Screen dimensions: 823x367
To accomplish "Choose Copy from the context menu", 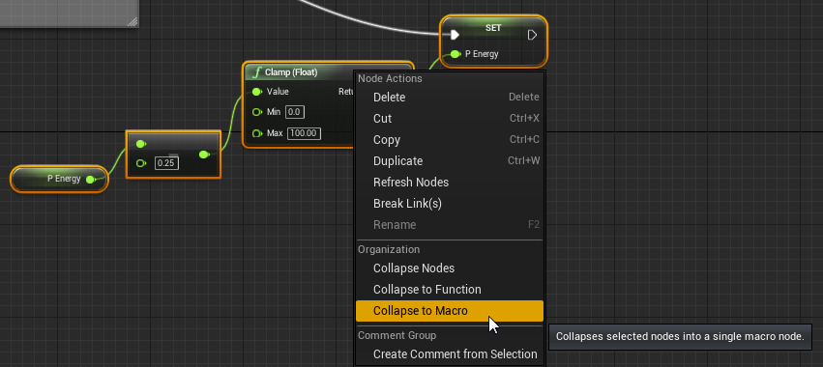I will pyautogui.click(x=450, y=140).
